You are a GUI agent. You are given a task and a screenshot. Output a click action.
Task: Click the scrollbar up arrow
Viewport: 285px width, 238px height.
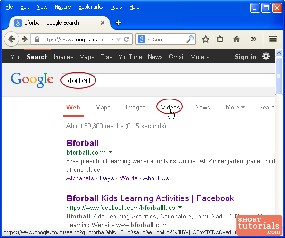[x=279, y=53]
